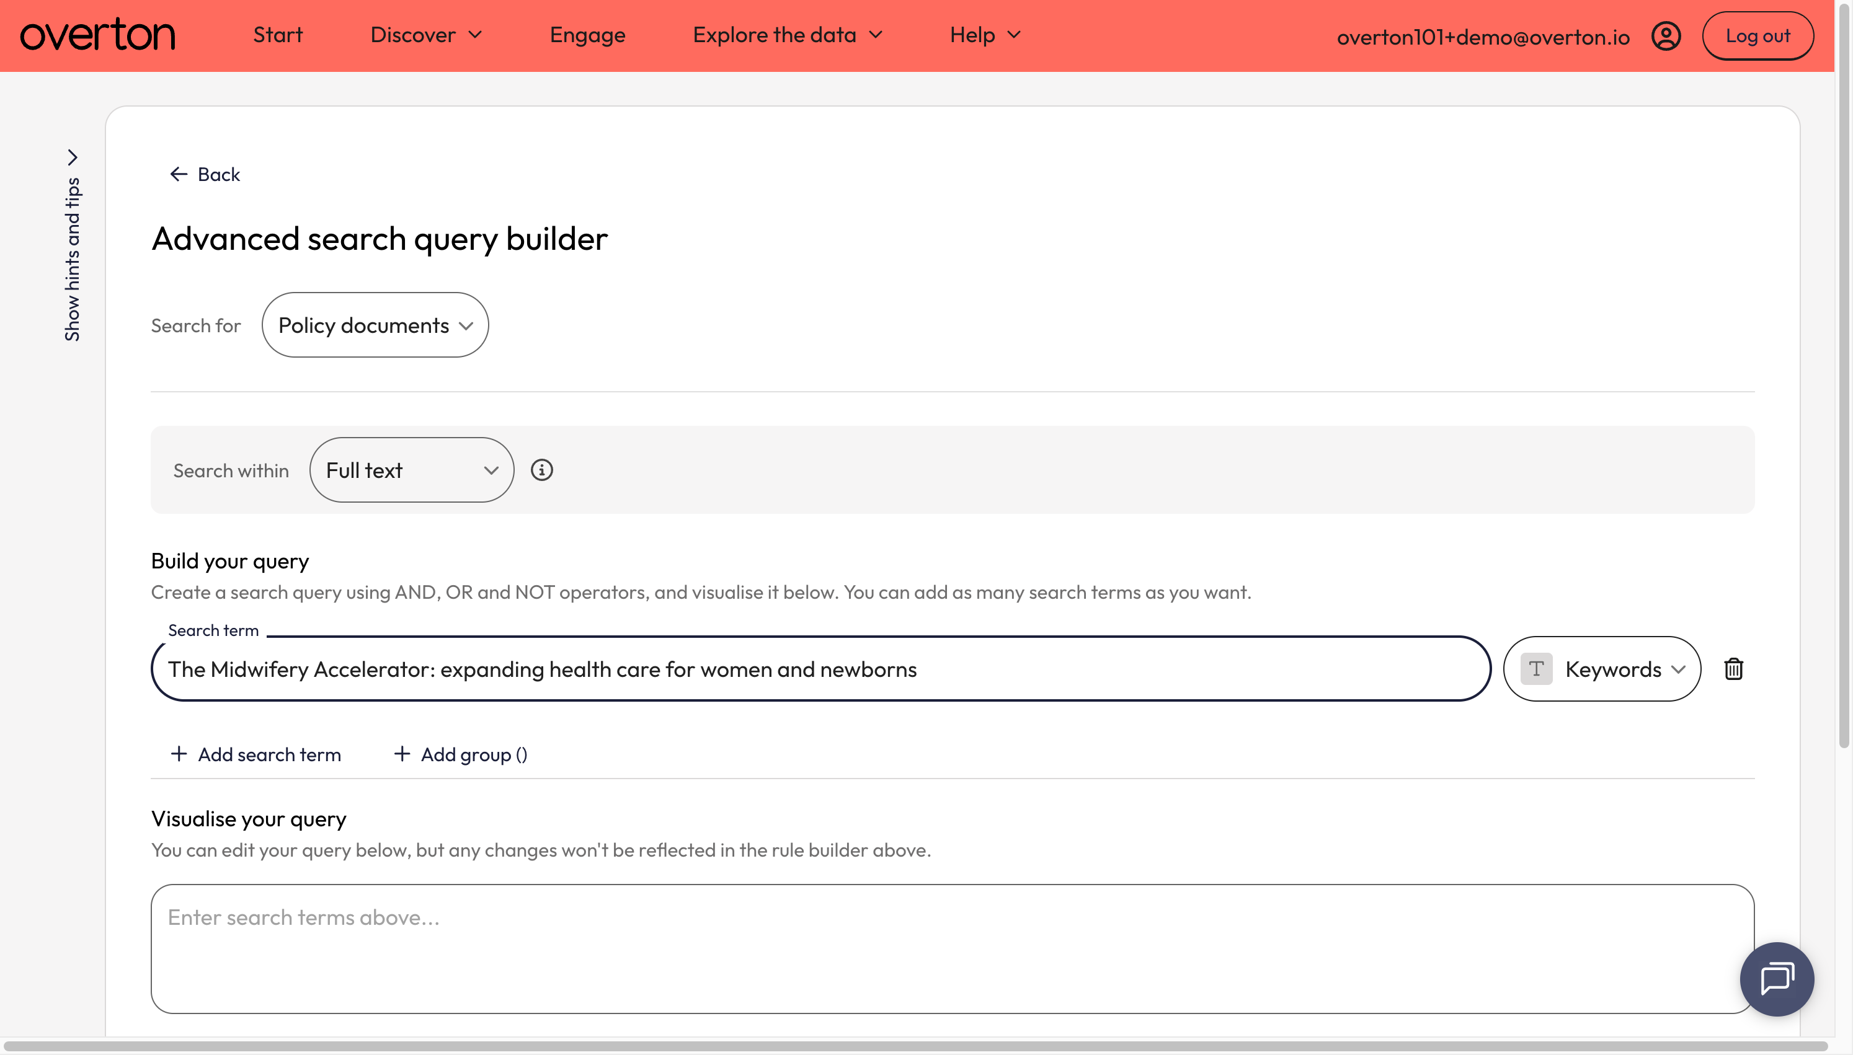1853x1055 pixels.
Task: Expand the Show hints and tips panel
Action: (x=73, y=245)
